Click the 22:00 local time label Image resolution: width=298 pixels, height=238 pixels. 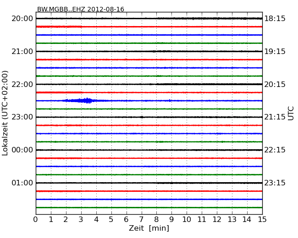coord(22,84)
